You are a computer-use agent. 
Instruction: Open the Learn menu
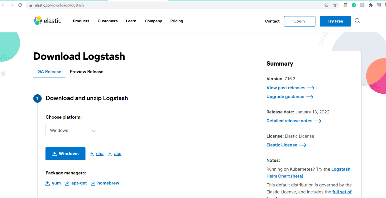131,21
